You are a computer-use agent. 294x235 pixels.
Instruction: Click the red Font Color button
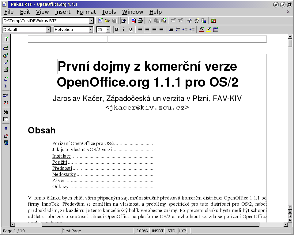coord(202,29)
